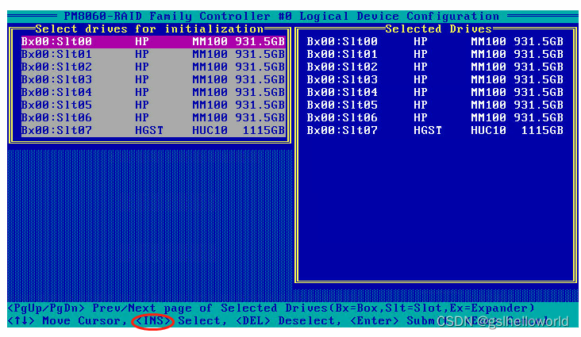Pick HGST Bx00:Slt07 in the Selected Drives panel
Screen dimensions: 581x337
435,130
